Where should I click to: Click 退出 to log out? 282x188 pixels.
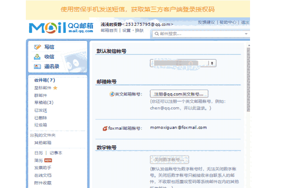click(x=245, y=22)
